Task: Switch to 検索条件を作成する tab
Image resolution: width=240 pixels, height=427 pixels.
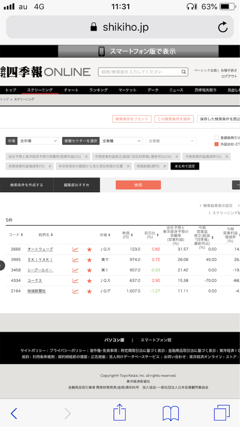Action: [27, 185]
